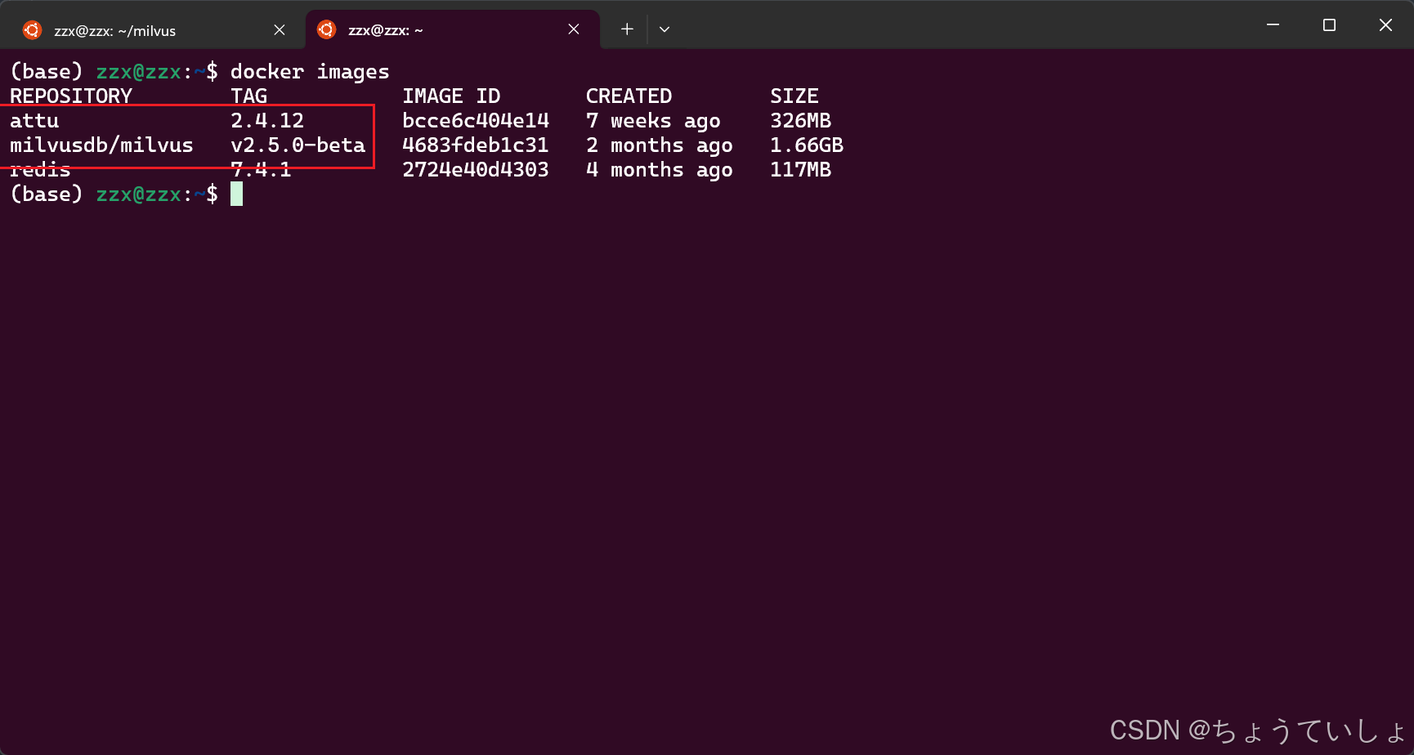The image size is (1414, 755).
Task: Click the CREATED column header
Action: (x=629, y=96)
